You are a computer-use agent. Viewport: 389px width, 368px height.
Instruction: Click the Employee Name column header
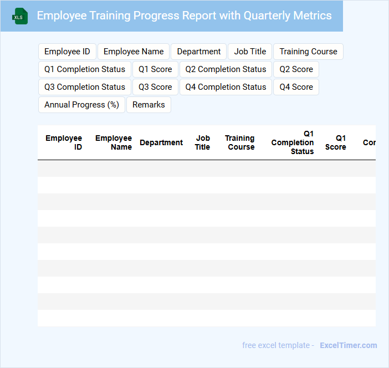(x=114, y=142)
